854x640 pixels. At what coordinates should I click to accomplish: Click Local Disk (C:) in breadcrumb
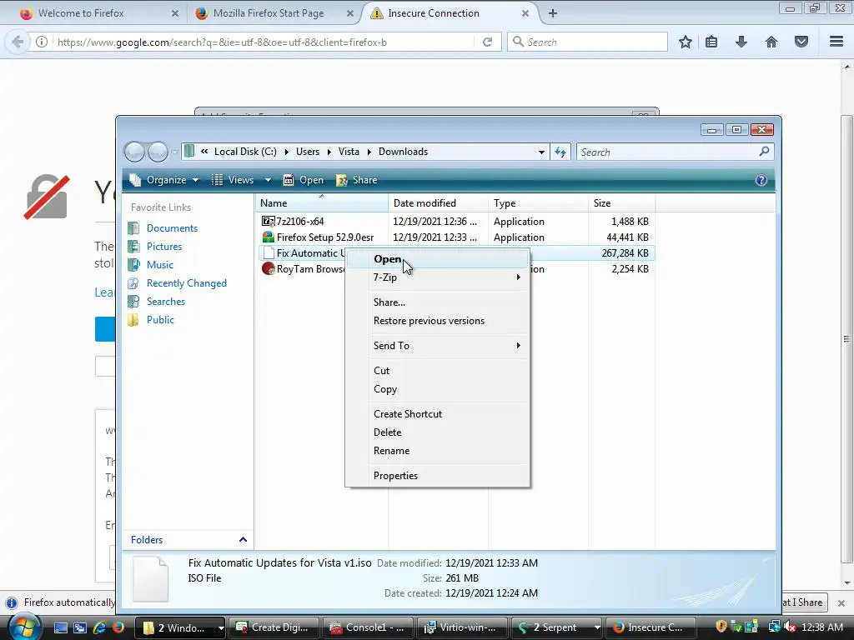tap(245, 152)
